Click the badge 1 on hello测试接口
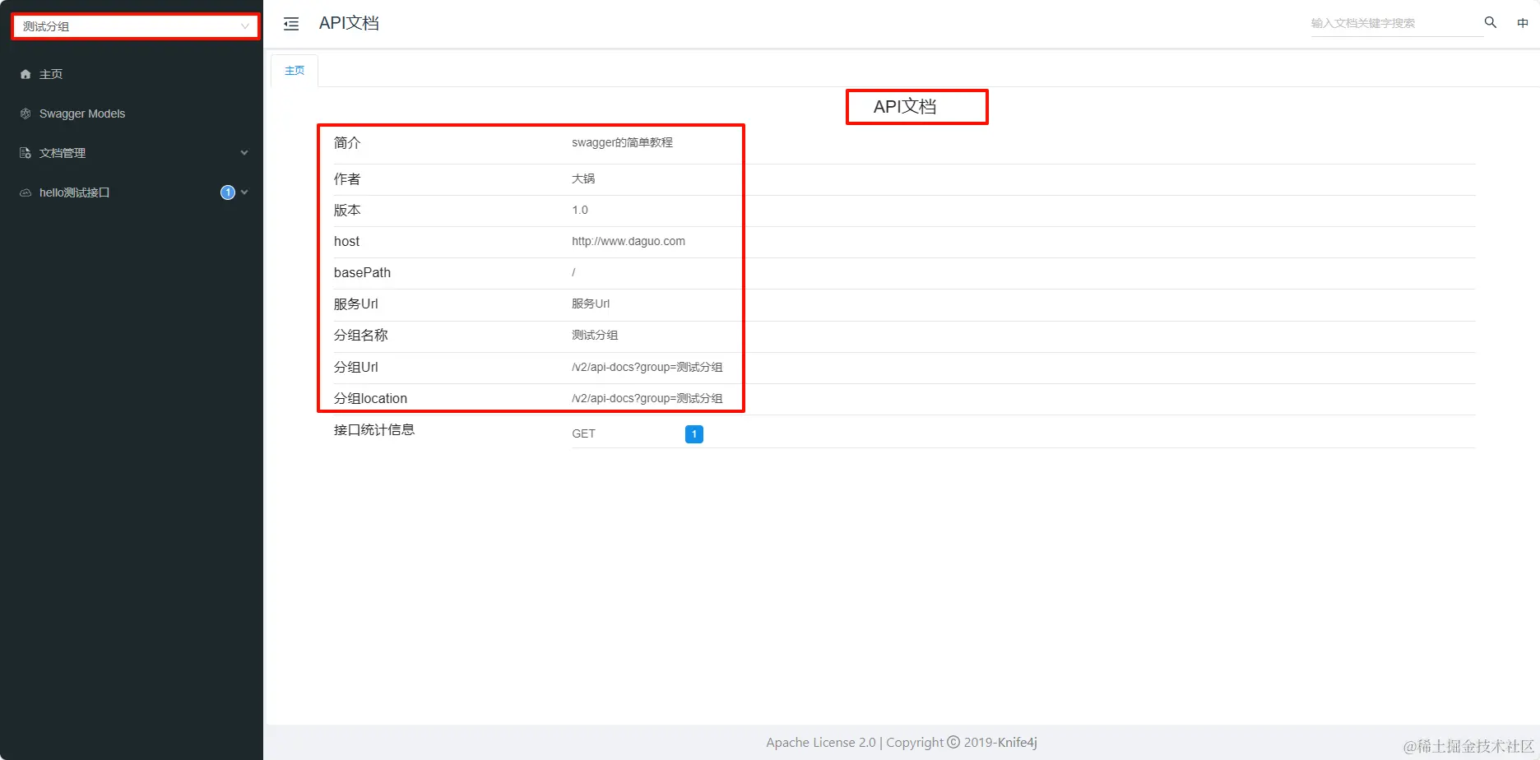This screenshot has width=1540, height=760. tap(228, 192)
